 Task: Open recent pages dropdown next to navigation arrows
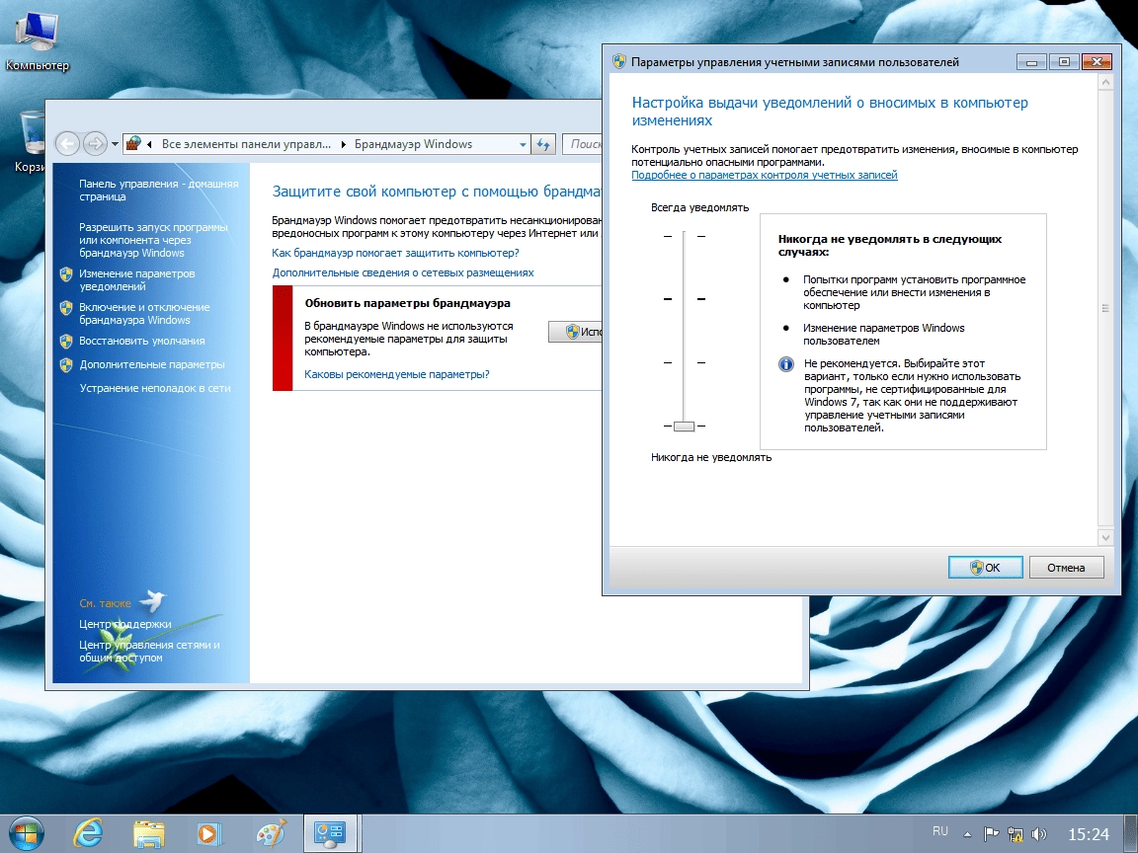[115, 144]
